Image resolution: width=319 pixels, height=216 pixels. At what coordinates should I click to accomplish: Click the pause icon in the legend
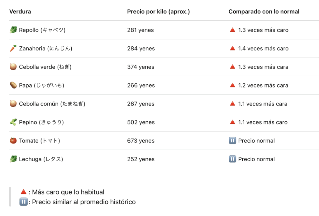pyautogui.click(x=23, y=202)
